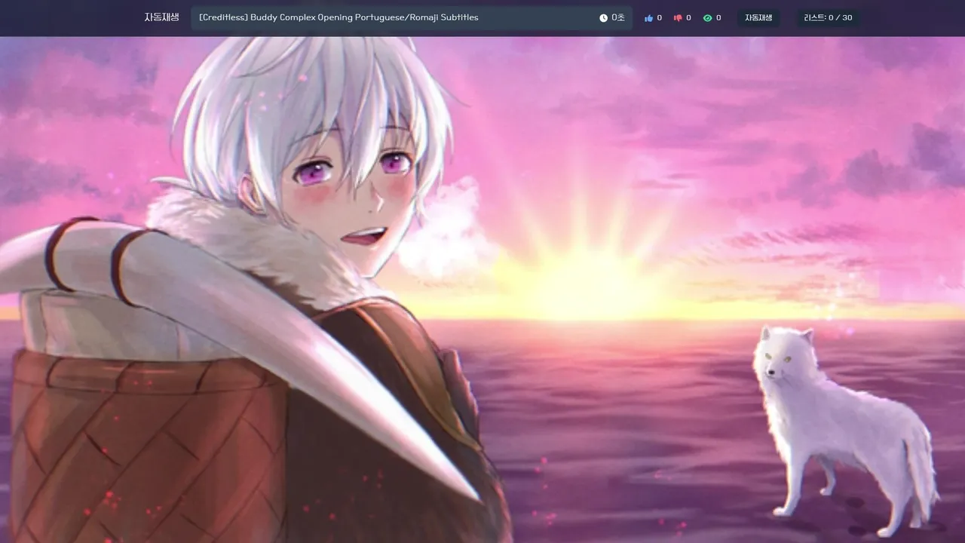Open the 리스트: 0 / 30 playlist button
This screenshot has height=543, width=965.
point(828,18)
